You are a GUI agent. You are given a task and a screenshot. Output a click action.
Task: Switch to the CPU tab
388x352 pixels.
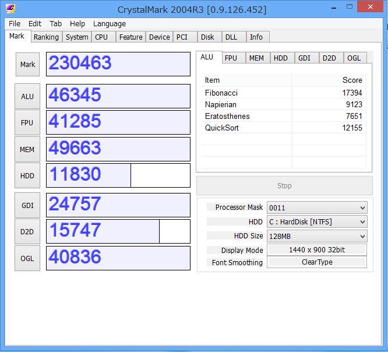click(x=101, y=37)
